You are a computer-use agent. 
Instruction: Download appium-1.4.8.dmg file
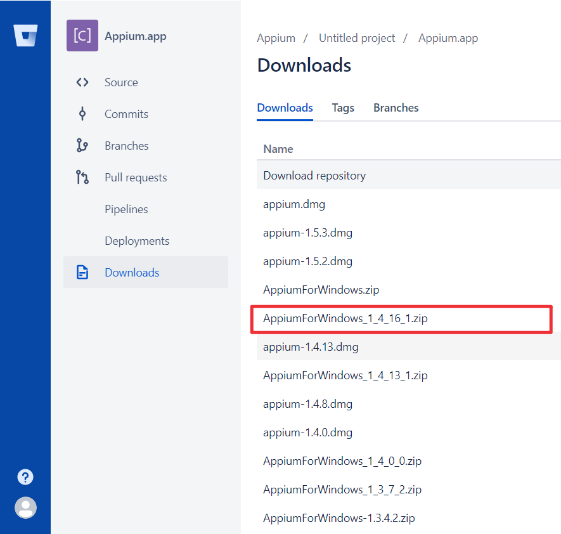click(x=307, y=404)
